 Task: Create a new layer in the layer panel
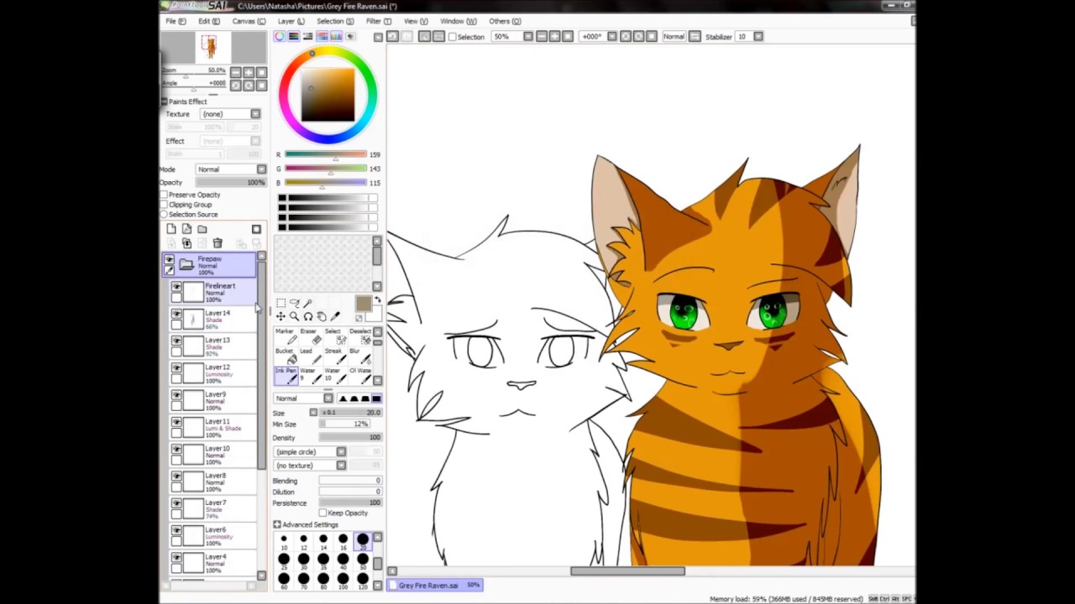pos(171,229)
